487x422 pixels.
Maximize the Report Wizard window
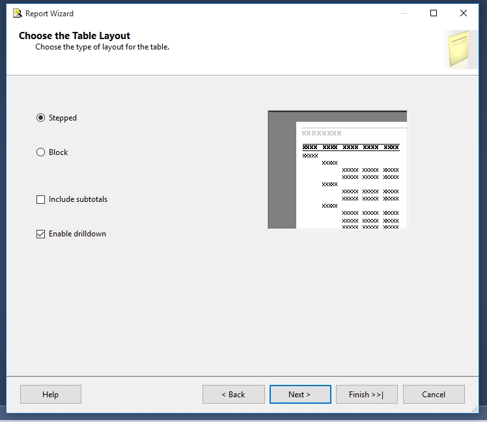tap(434, 13)
